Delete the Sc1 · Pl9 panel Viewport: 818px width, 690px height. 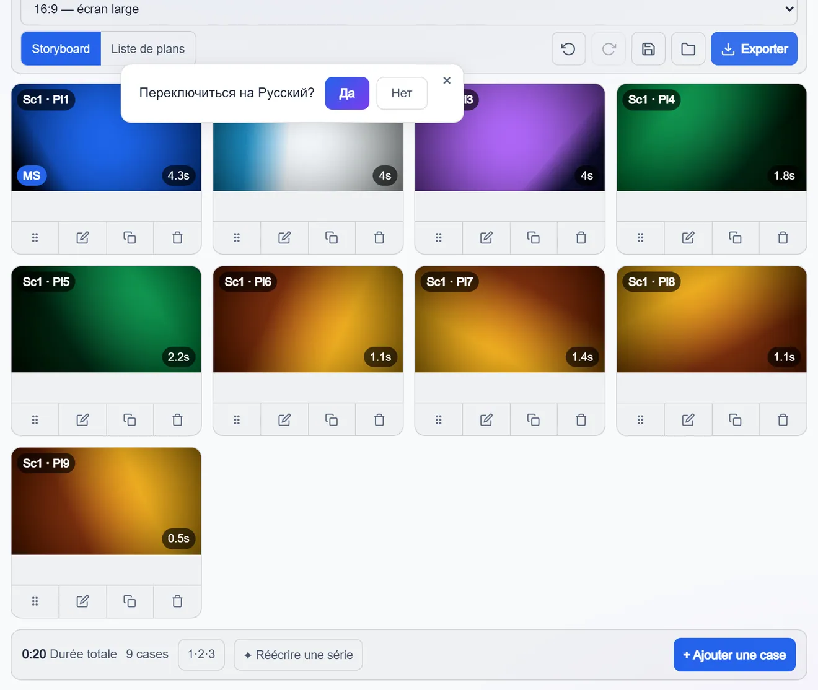point(177,601)
